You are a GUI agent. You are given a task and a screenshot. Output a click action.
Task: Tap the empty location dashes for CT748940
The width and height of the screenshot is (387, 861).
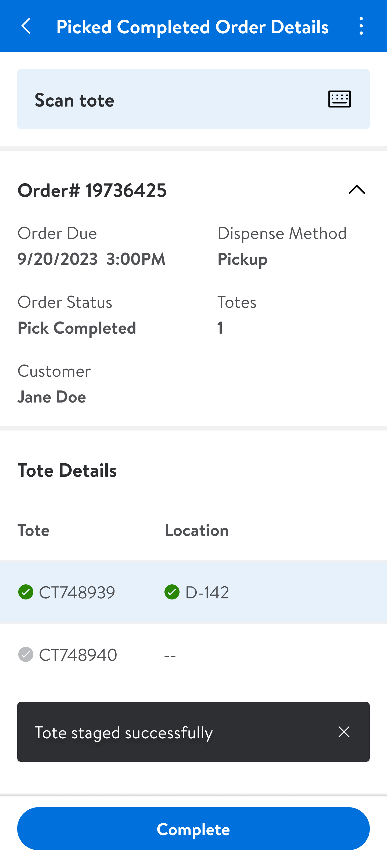pyautogui.click(x=170, y=655)
